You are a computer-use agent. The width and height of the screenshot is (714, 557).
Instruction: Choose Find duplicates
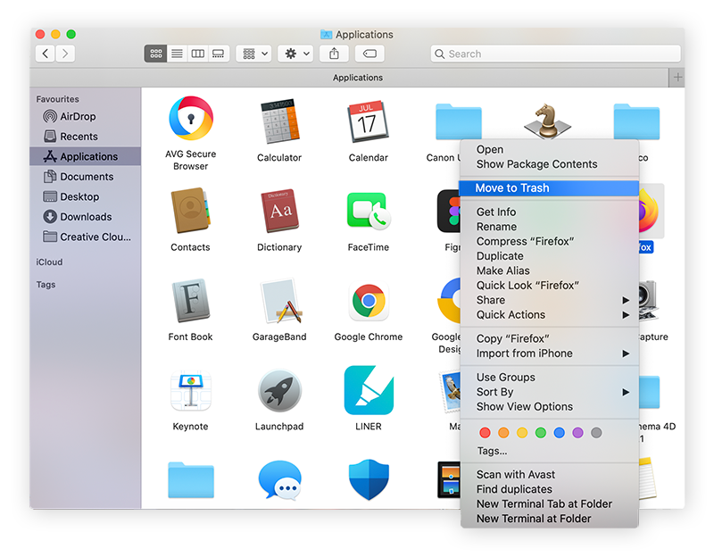pyautogui.click(x=549, y=489)
